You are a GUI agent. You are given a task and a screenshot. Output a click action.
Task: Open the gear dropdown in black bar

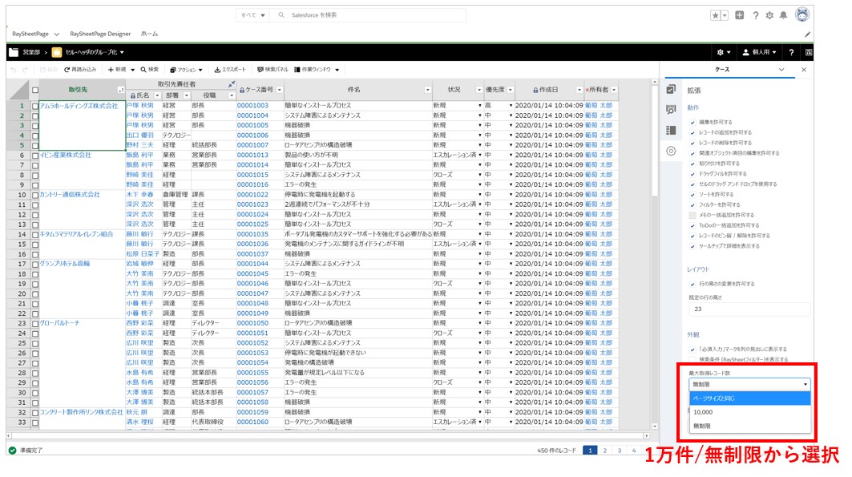tap(723, 52)
